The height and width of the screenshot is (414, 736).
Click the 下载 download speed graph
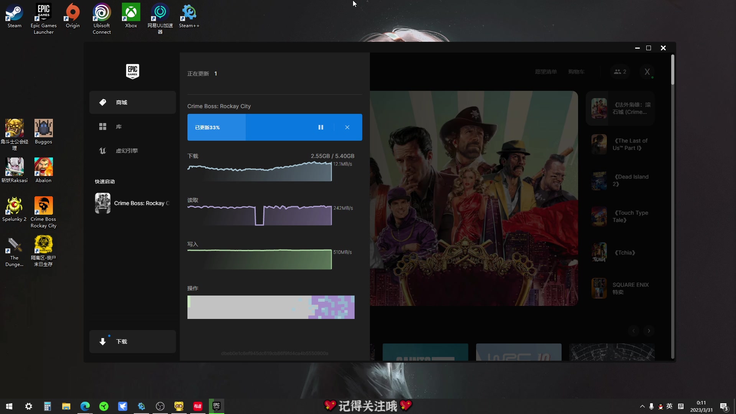tap(260, 171)
